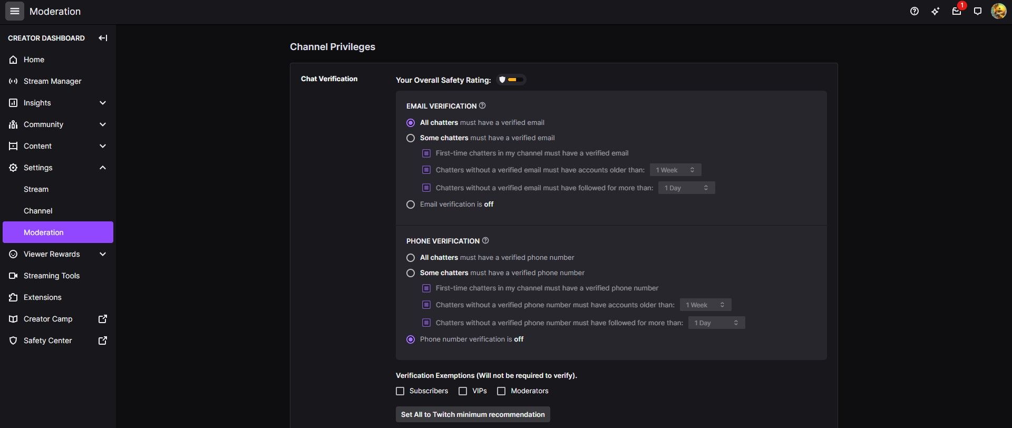Select Phone number verification is off
Image resolution: width=1012 pixels, height=428 pixels.
tap(411, 339)
